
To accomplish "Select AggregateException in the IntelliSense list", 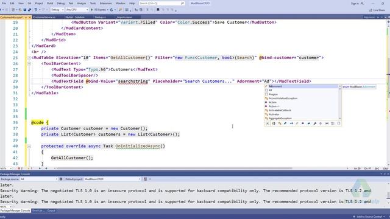I will tap(302, 118).
